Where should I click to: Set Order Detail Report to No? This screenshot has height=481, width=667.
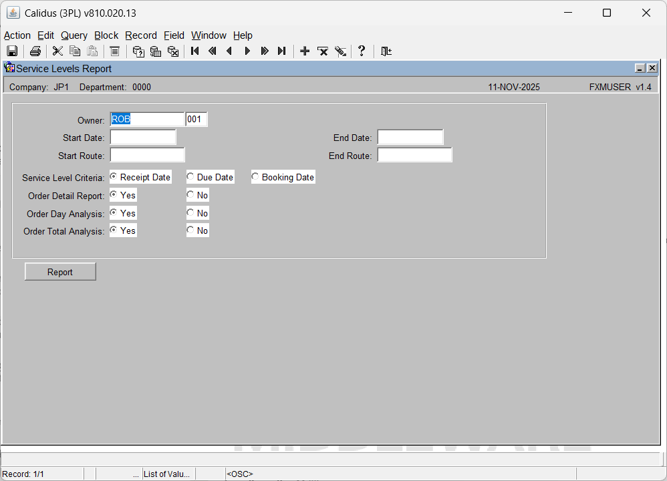[191, 195]
